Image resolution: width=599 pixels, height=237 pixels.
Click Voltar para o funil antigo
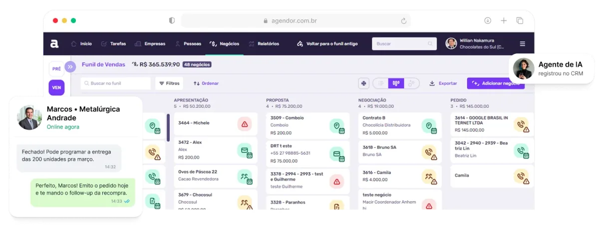point(327,44)
